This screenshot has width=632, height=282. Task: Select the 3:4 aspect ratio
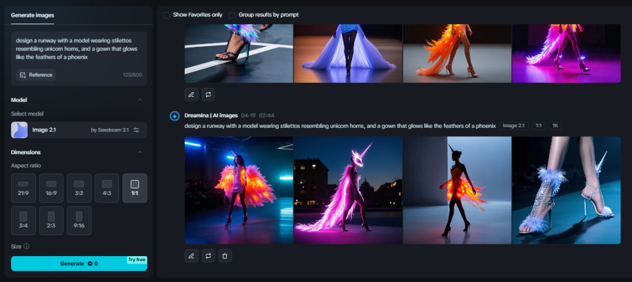[23, 220]
